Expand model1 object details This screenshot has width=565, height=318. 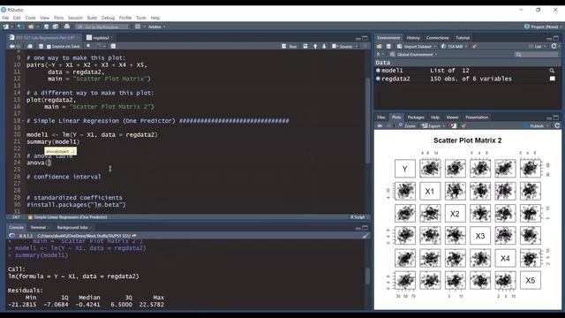[378, 71]
